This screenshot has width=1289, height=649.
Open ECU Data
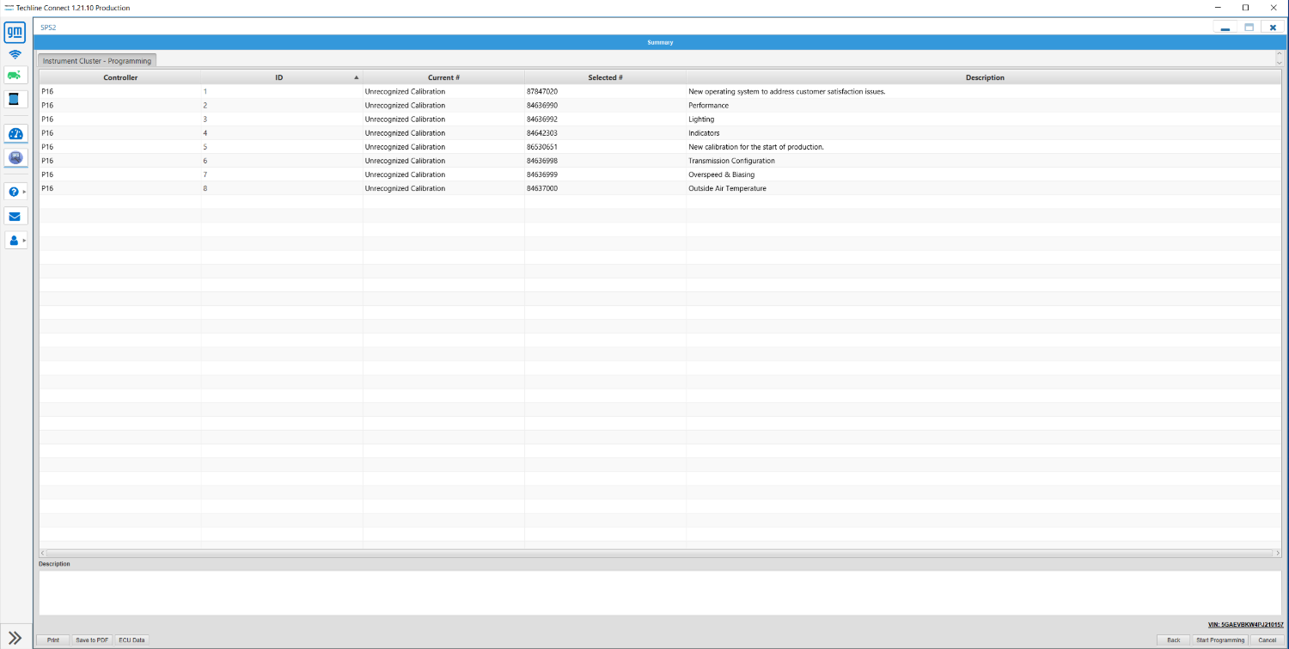[x=131, y=640]
